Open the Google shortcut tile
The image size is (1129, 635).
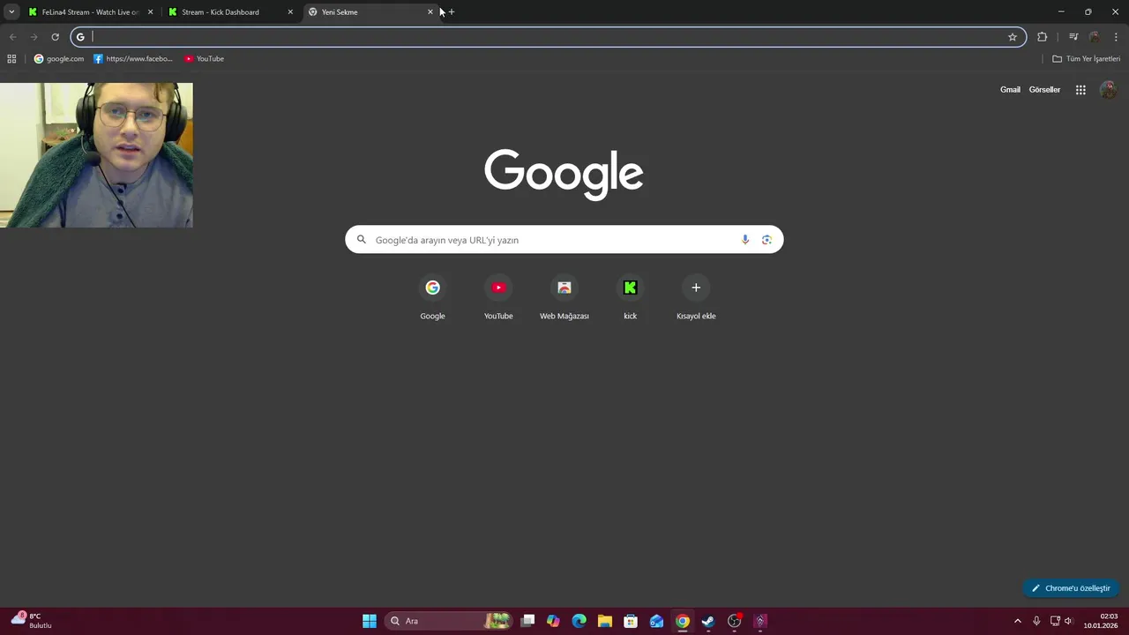432,298
